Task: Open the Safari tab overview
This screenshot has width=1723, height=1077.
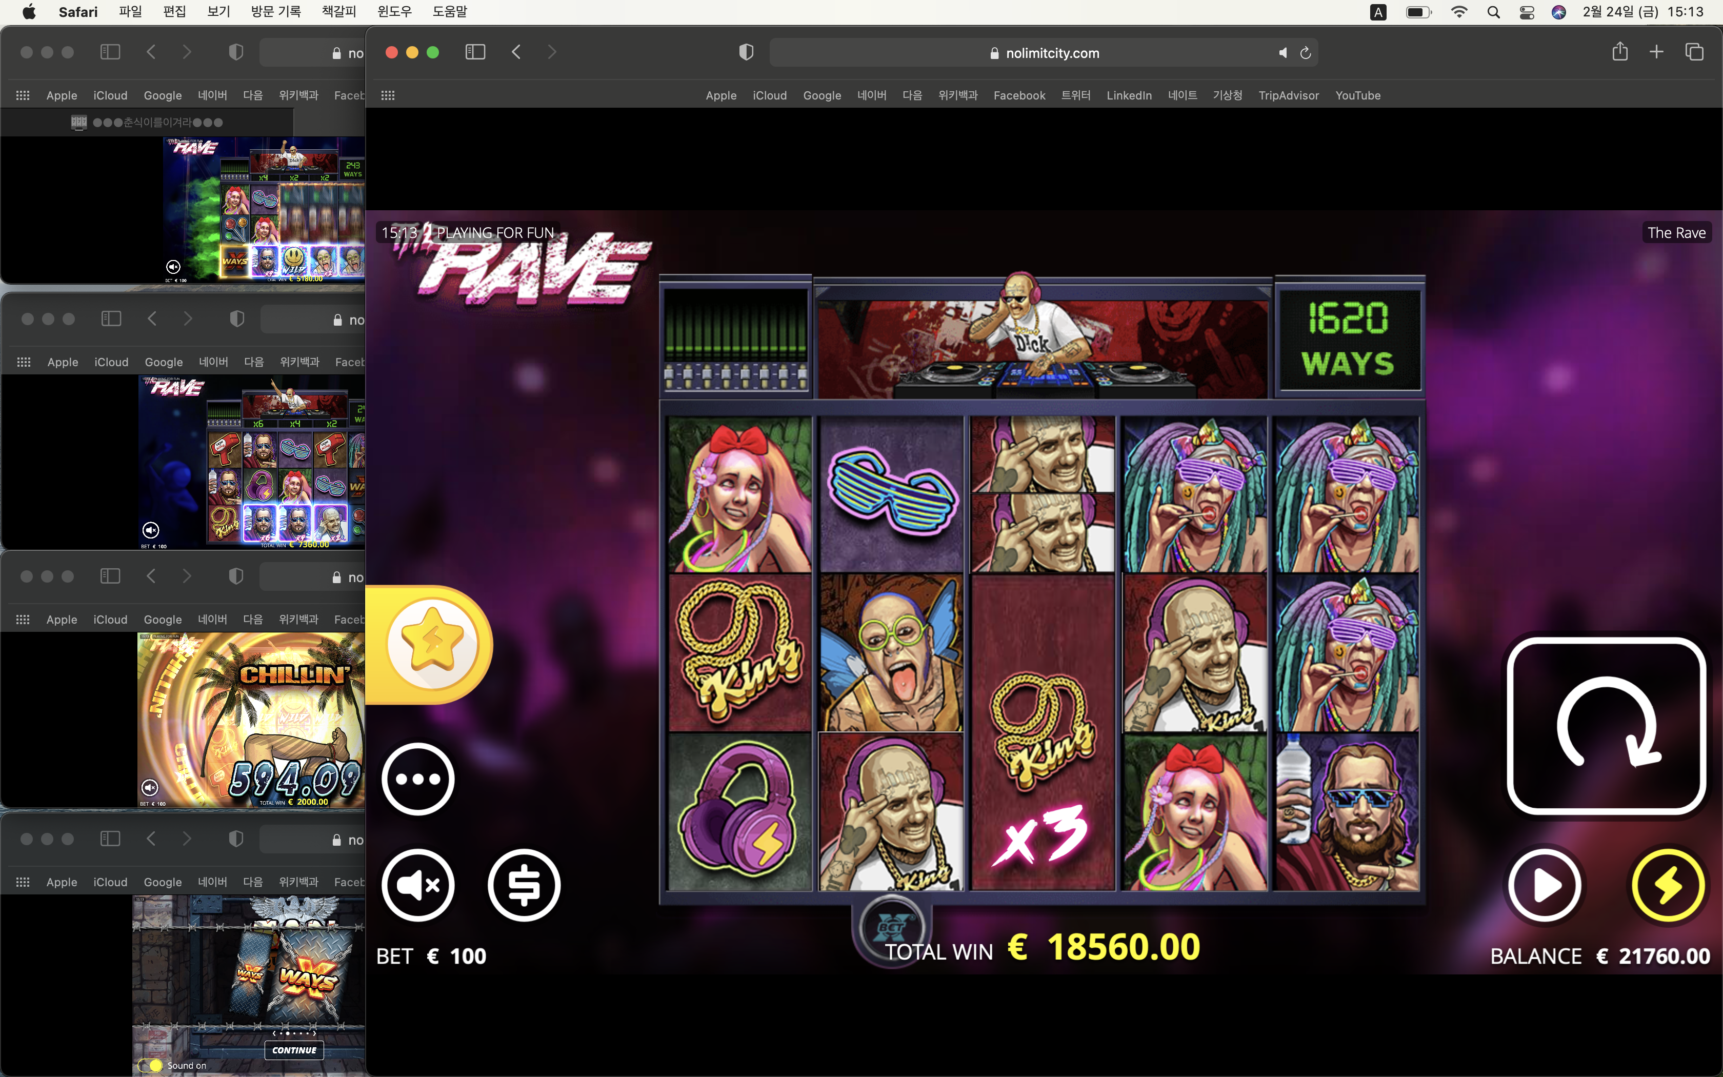Action: (x=1694, y=52)
